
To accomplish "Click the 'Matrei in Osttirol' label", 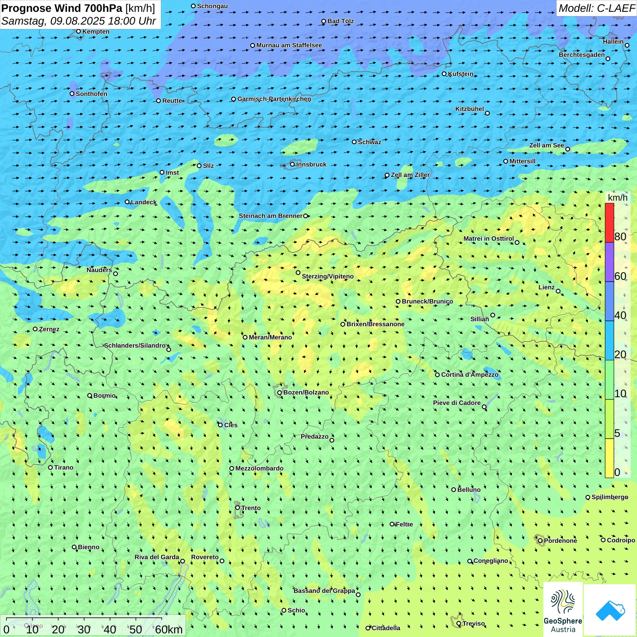I will [x=489, y=238].
